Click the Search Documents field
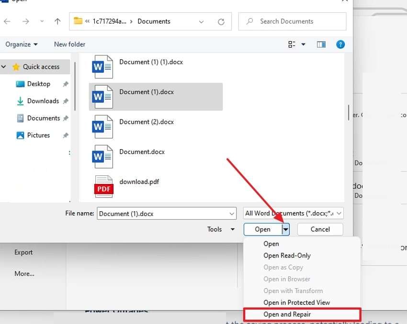The height and width of the screenshot is (324, 407). [x=292, y=21]
